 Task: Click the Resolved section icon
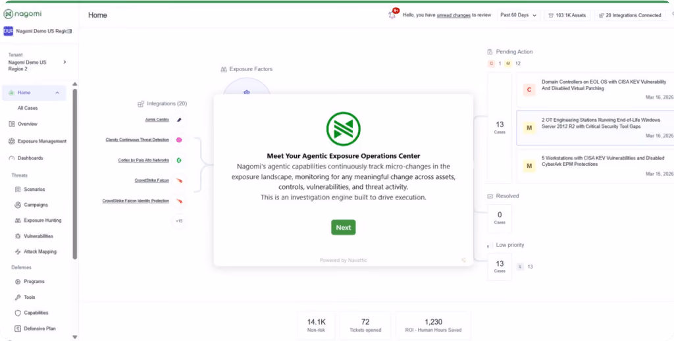click(x=490, y=196)
